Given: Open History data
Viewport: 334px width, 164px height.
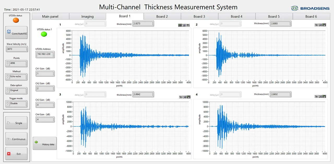Looking at the screenshot, I should (45, 143).
